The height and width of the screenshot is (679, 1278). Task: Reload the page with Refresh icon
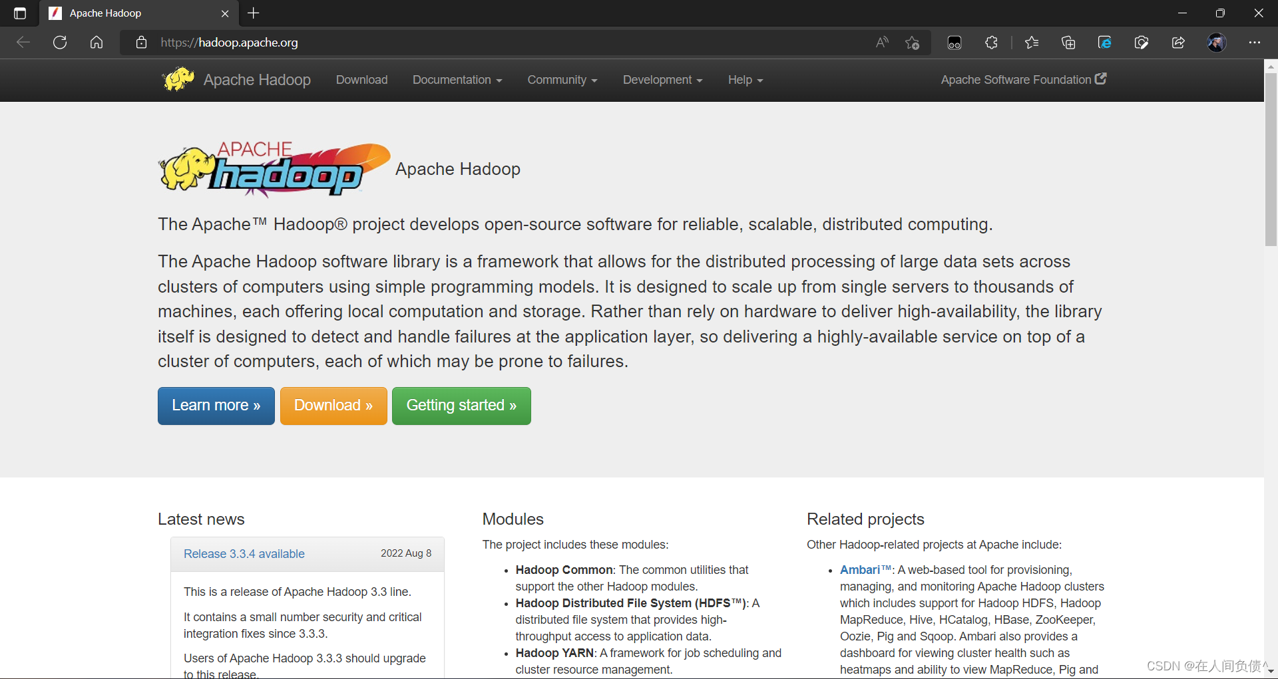point(60,43)
